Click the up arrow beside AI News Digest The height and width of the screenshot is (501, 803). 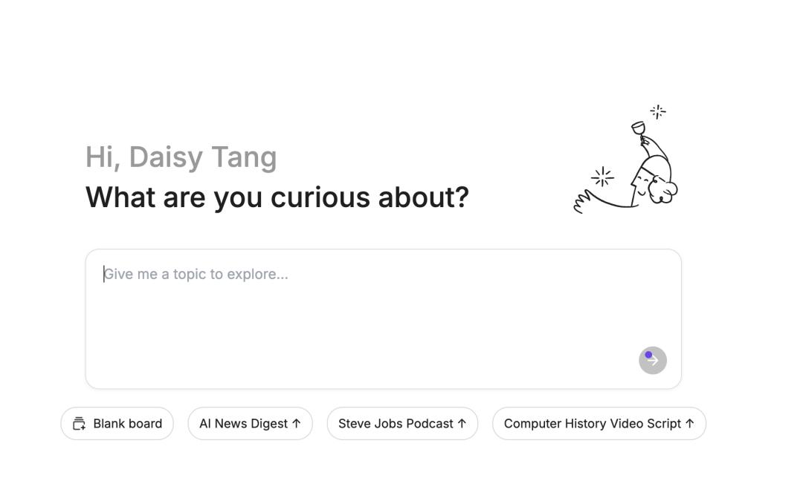point(297,423)
